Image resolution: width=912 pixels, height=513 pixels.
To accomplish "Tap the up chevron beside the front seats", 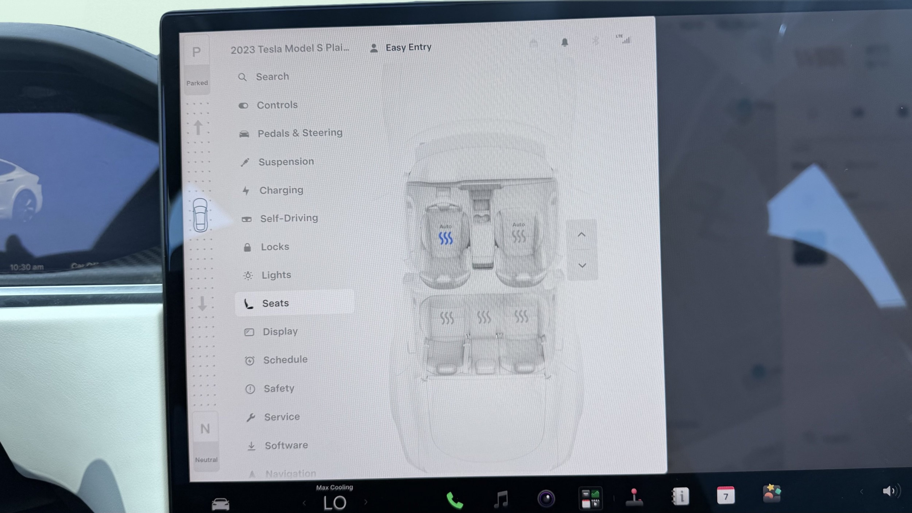I will click(x=582, y=235).
